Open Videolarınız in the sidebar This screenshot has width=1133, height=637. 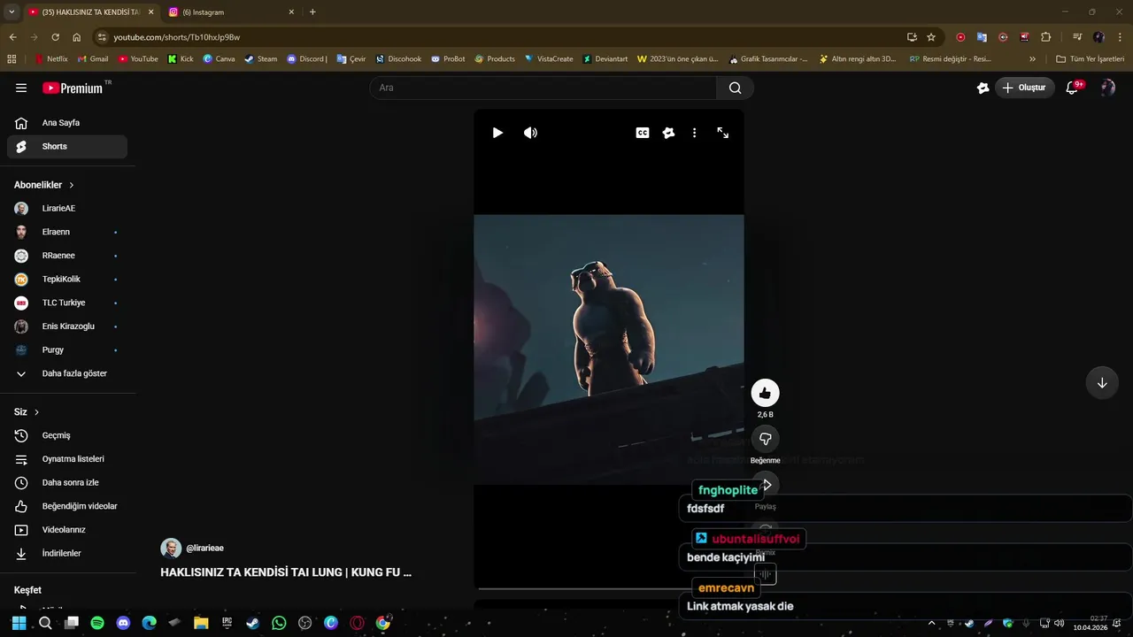[x=67, y=530]
